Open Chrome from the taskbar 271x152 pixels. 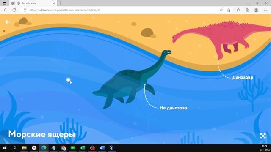[x=63, y=148]
